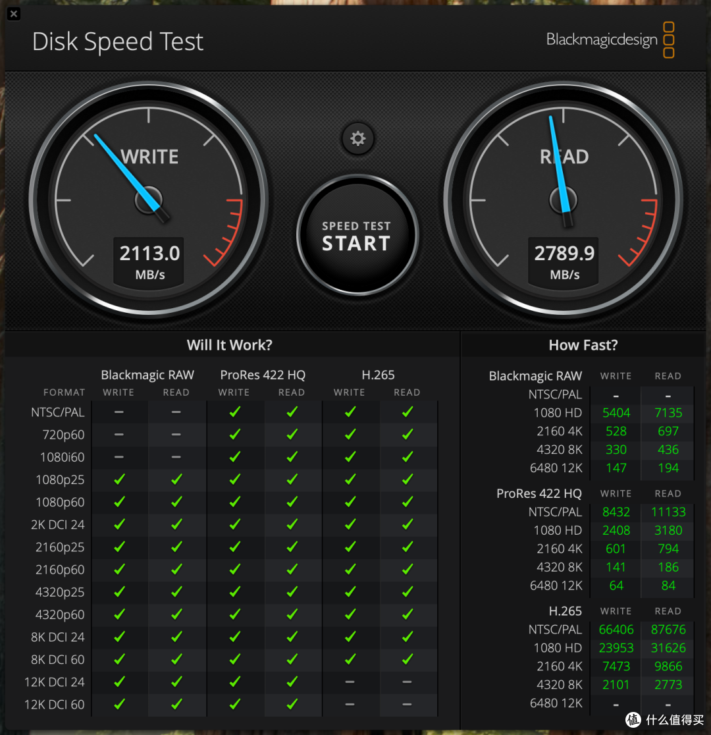The image size is (711, 735).
Task: Click the value 2408 for ProRes 1080 HD write
Action: point(616,531)
